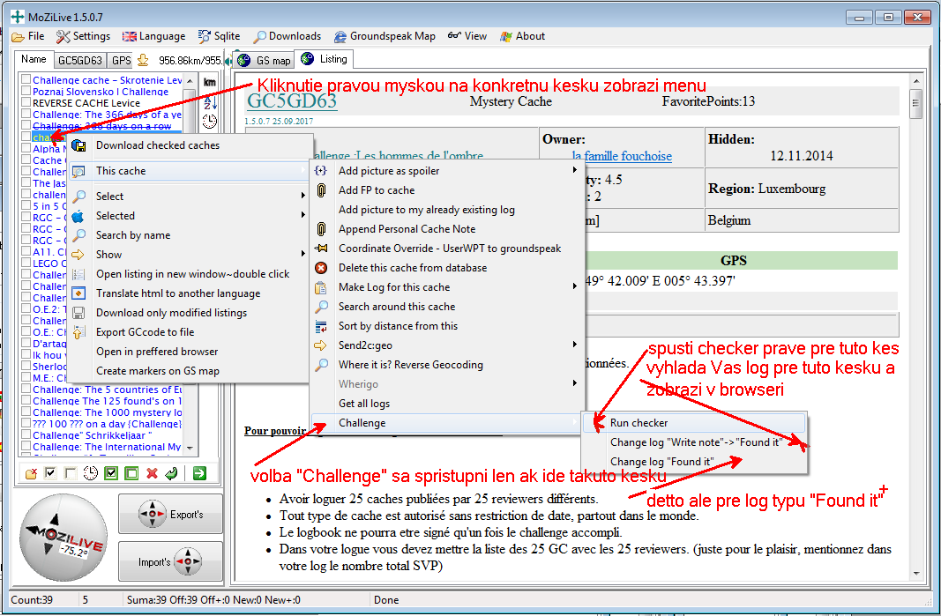Screen dimensions: 941x616
Task: Click the km distance unit icon
Action: tap(209, 82)
